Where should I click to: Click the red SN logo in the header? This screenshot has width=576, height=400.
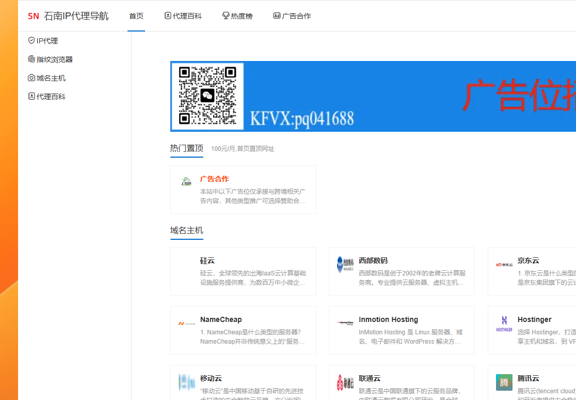(34, 16)
